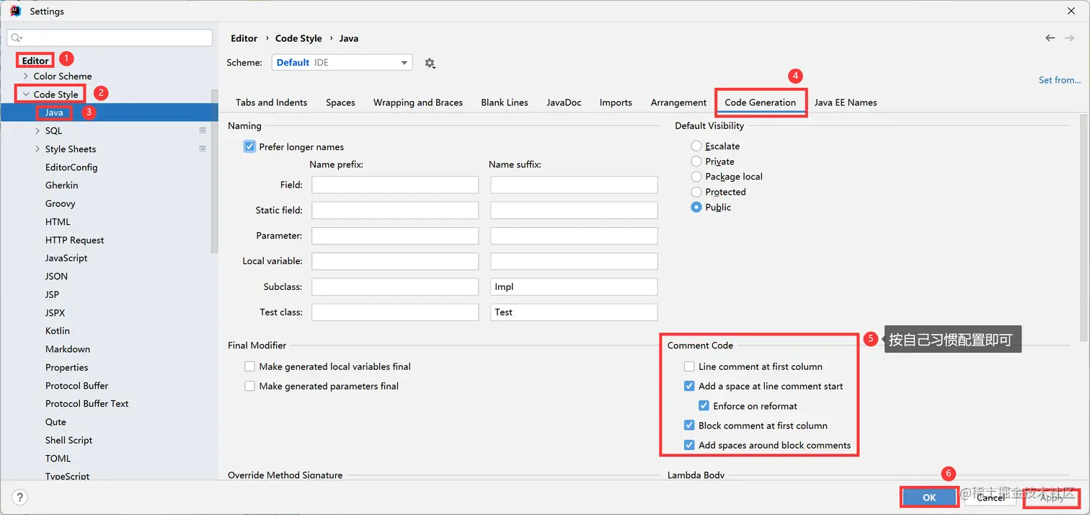Uncheck Prefer longer names
The height and width of the screenshot is (515, 1090).
pyautogui.click(x=250, y=146)
